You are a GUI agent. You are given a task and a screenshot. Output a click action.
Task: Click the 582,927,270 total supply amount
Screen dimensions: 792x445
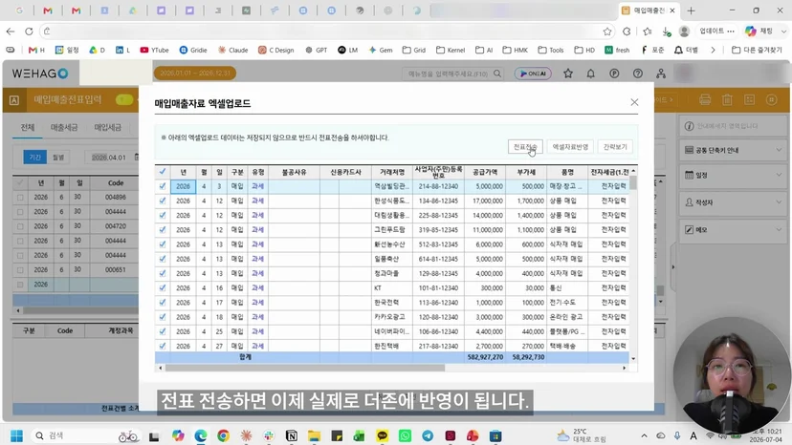pos(485,357)
